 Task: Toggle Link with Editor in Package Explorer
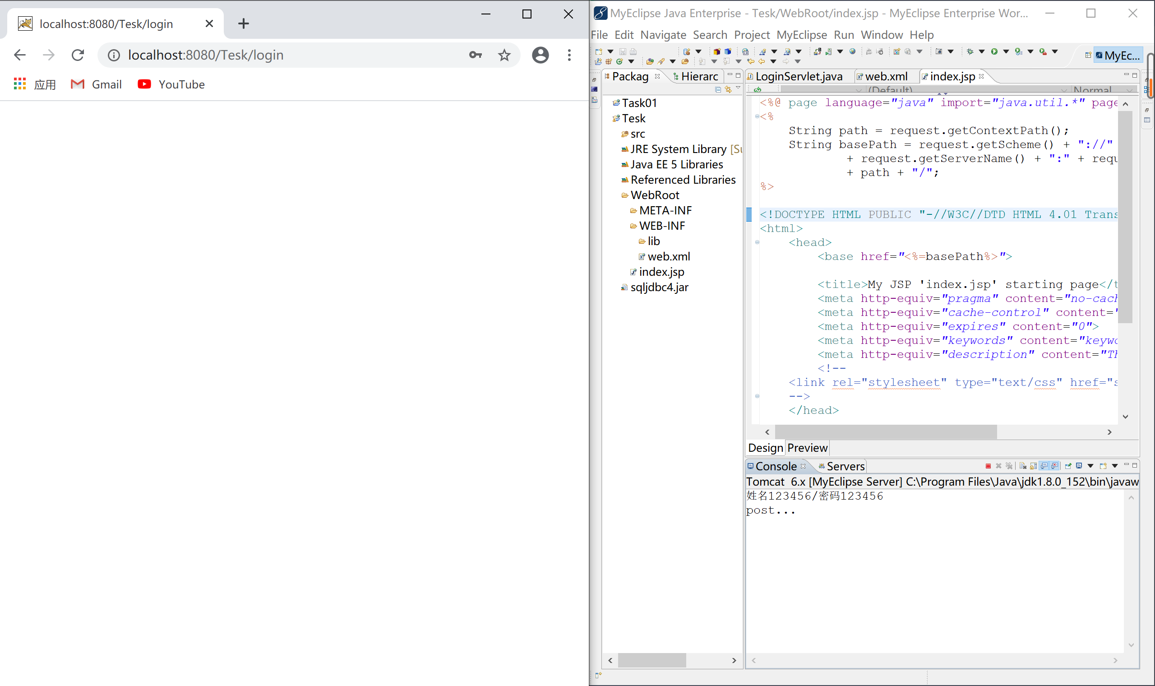(x=728, y=89)
